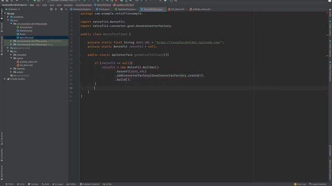Expand the androidTest package arrow
This screenshot has height=186, width=332.
tap(11, 41)
